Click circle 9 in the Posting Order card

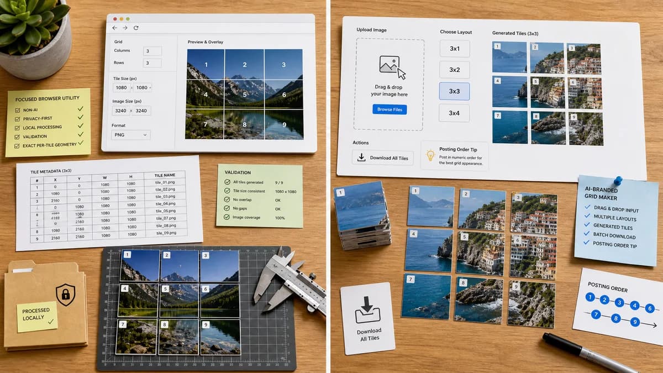click(635, 322)
